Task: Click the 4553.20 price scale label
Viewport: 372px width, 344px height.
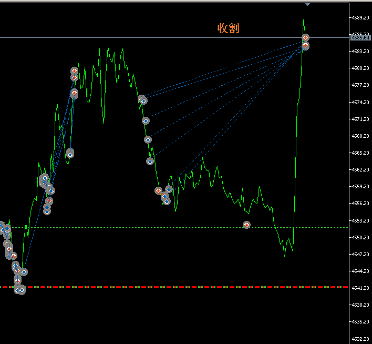Action: coord(360,221)
